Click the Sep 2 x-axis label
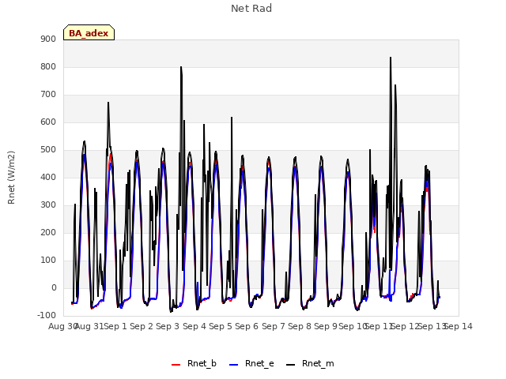The width and height of the screenshot is (506, 379). 142,326
